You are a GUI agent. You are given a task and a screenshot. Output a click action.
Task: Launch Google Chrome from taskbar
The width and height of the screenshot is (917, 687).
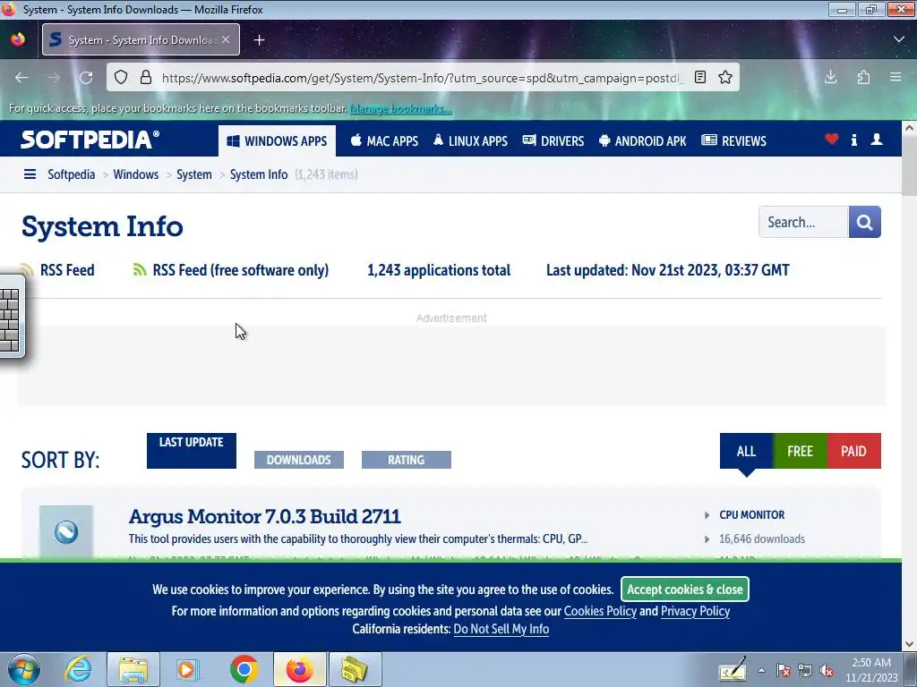point(244,669)
